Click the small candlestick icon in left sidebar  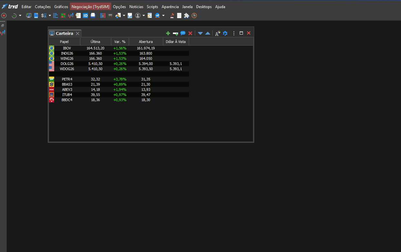coord(3,32)
